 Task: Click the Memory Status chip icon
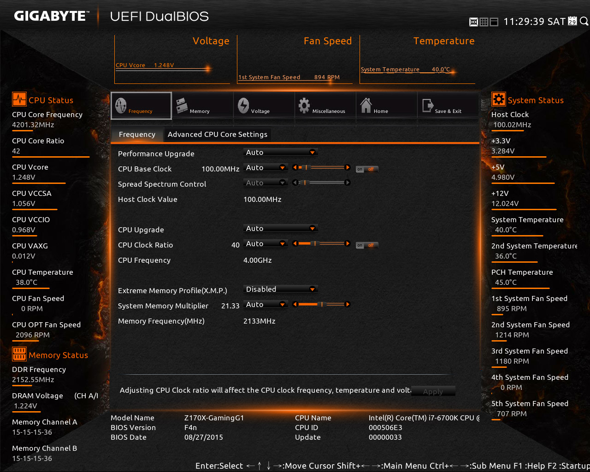tap(19, 354)
